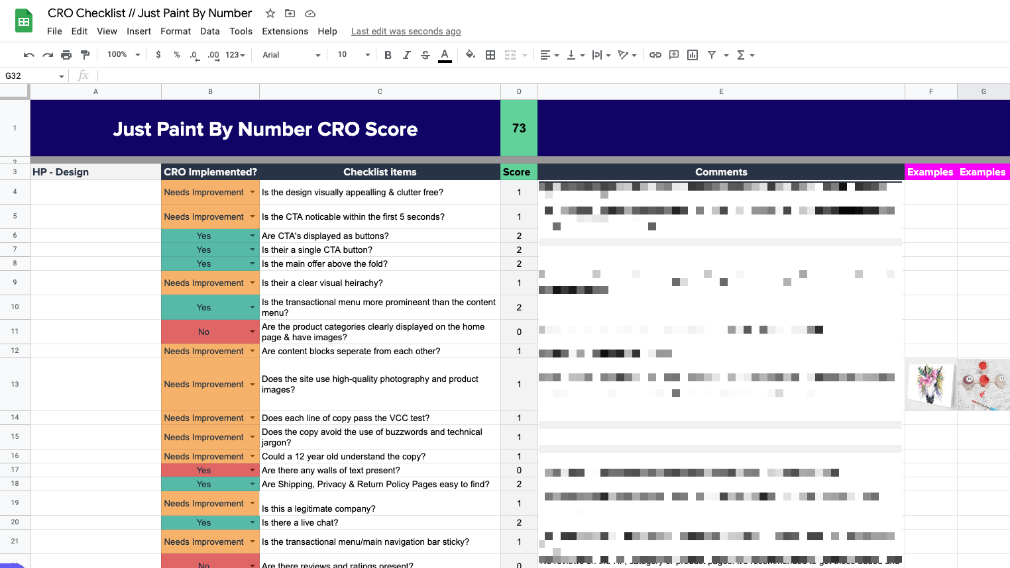Star the CRO Checklist spreadsheet

pyautogui.click(x=270, y=13)
